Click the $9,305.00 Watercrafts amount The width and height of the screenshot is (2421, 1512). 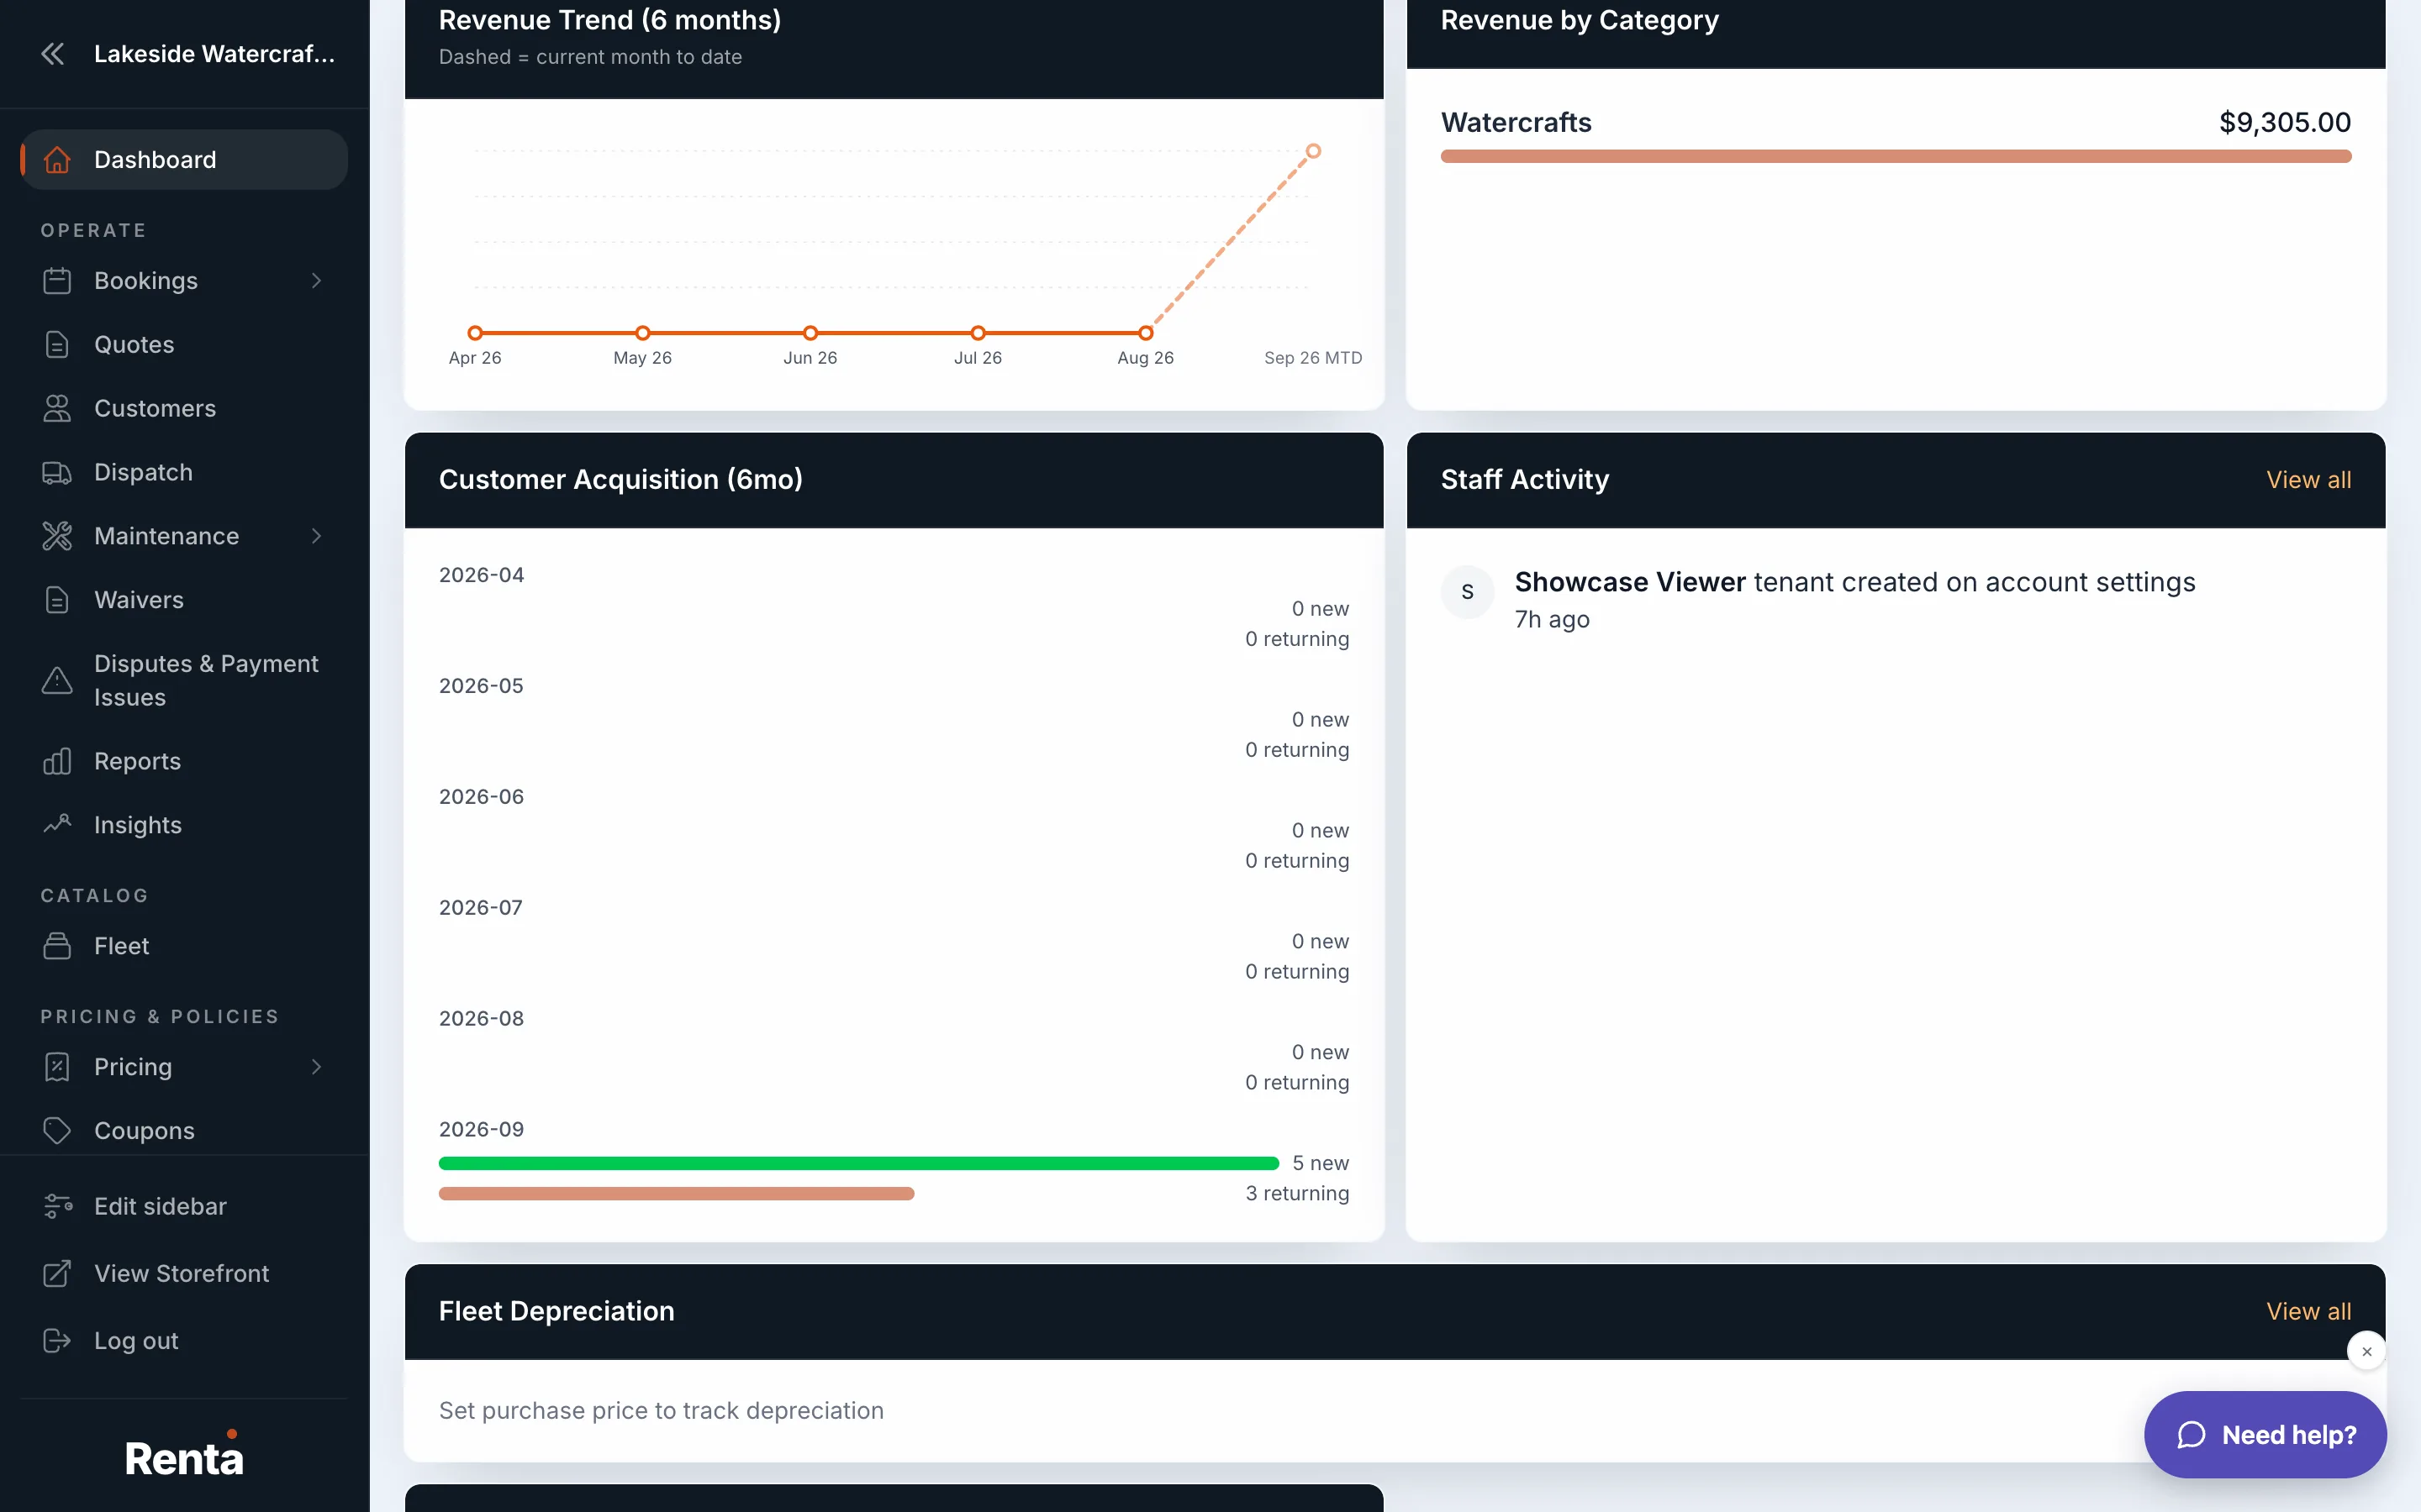[x=2285, y=123]
